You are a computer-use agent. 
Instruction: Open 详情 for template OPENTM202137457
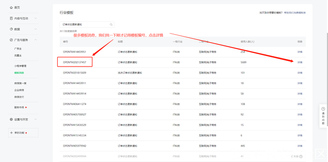pyautogui.click(x=300, y=62)
